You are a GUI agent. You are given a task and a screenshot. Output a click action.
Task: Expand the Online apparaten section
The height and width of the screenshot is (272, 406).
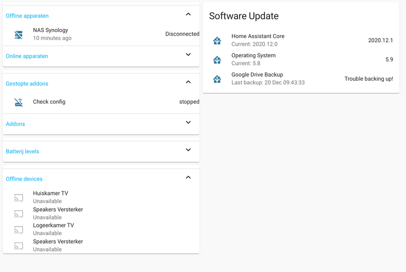click(188, 55)
